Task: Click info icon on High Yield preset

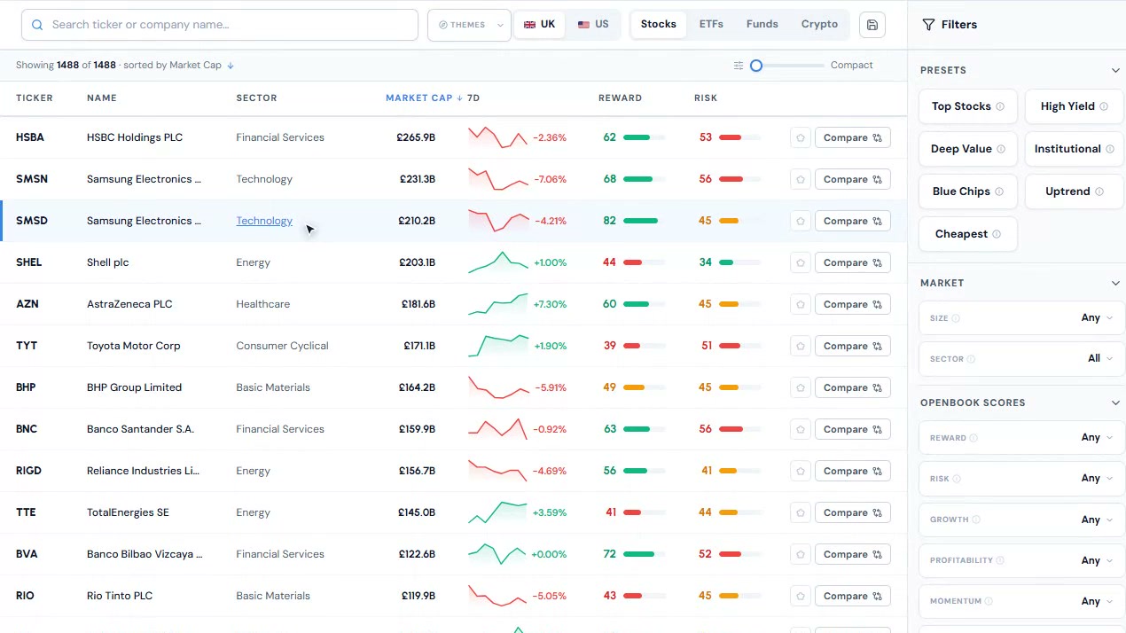Action: (1104, 106)
